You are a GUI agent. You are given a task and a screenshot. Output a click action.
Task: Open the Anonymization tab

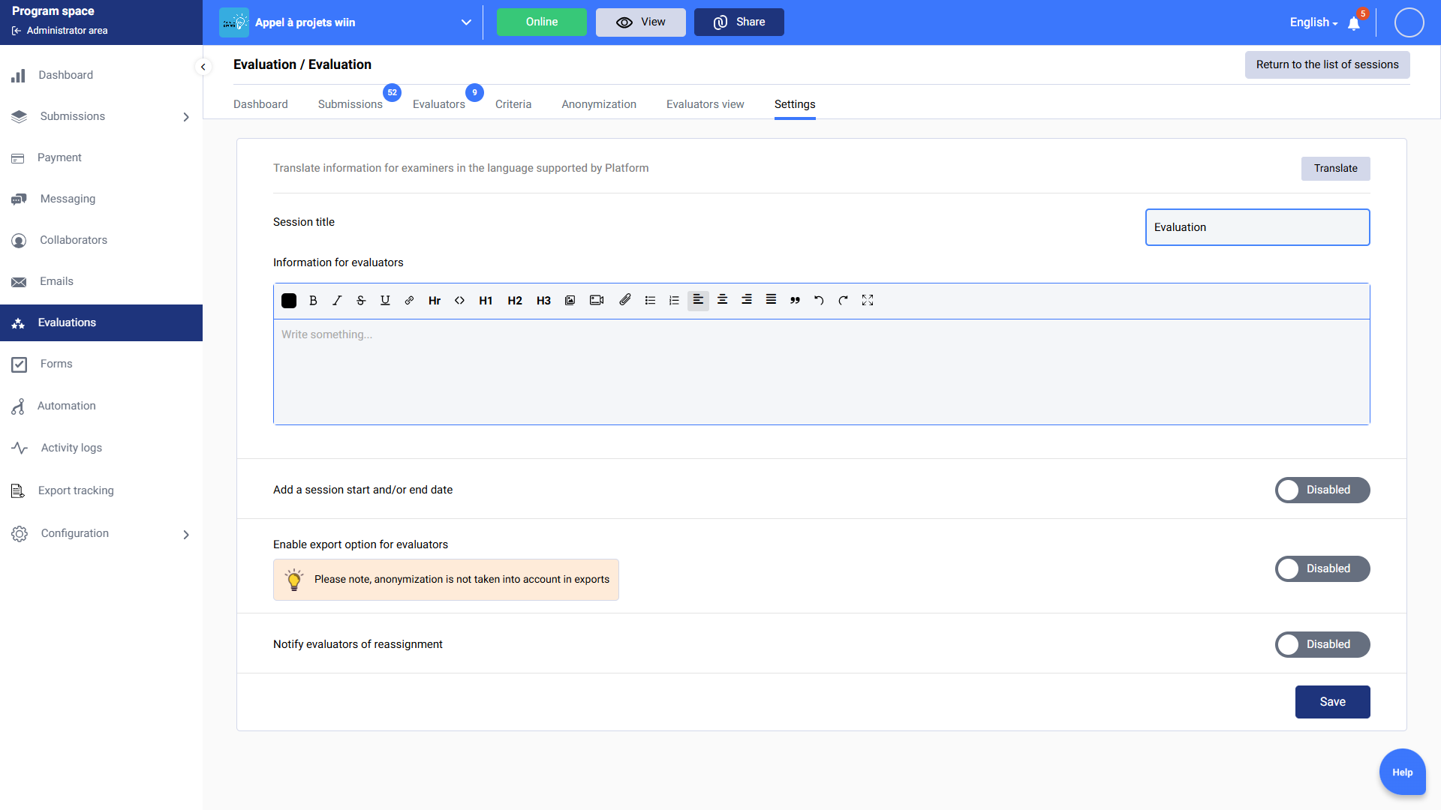coord(598,104)
